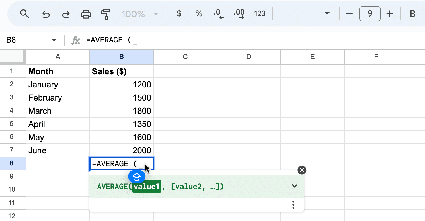
Task: Select column C header
Action: (x=185, y=57)
